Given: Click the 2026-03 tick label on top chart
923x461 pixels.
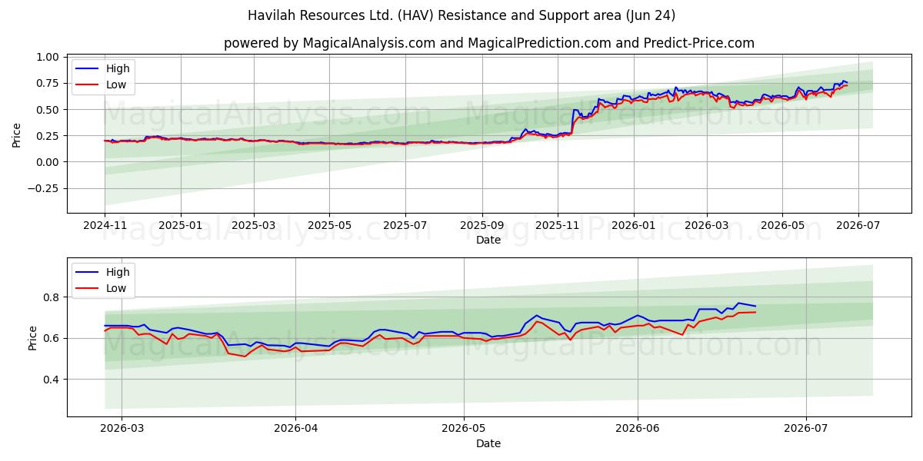Looking at the screenshot, I should point(707,226).
